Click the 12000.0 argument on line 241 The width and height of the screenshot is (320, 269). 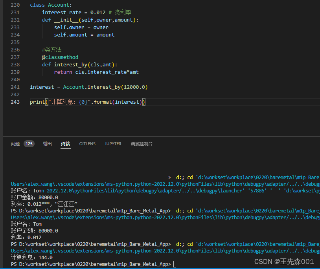[134, 87]
